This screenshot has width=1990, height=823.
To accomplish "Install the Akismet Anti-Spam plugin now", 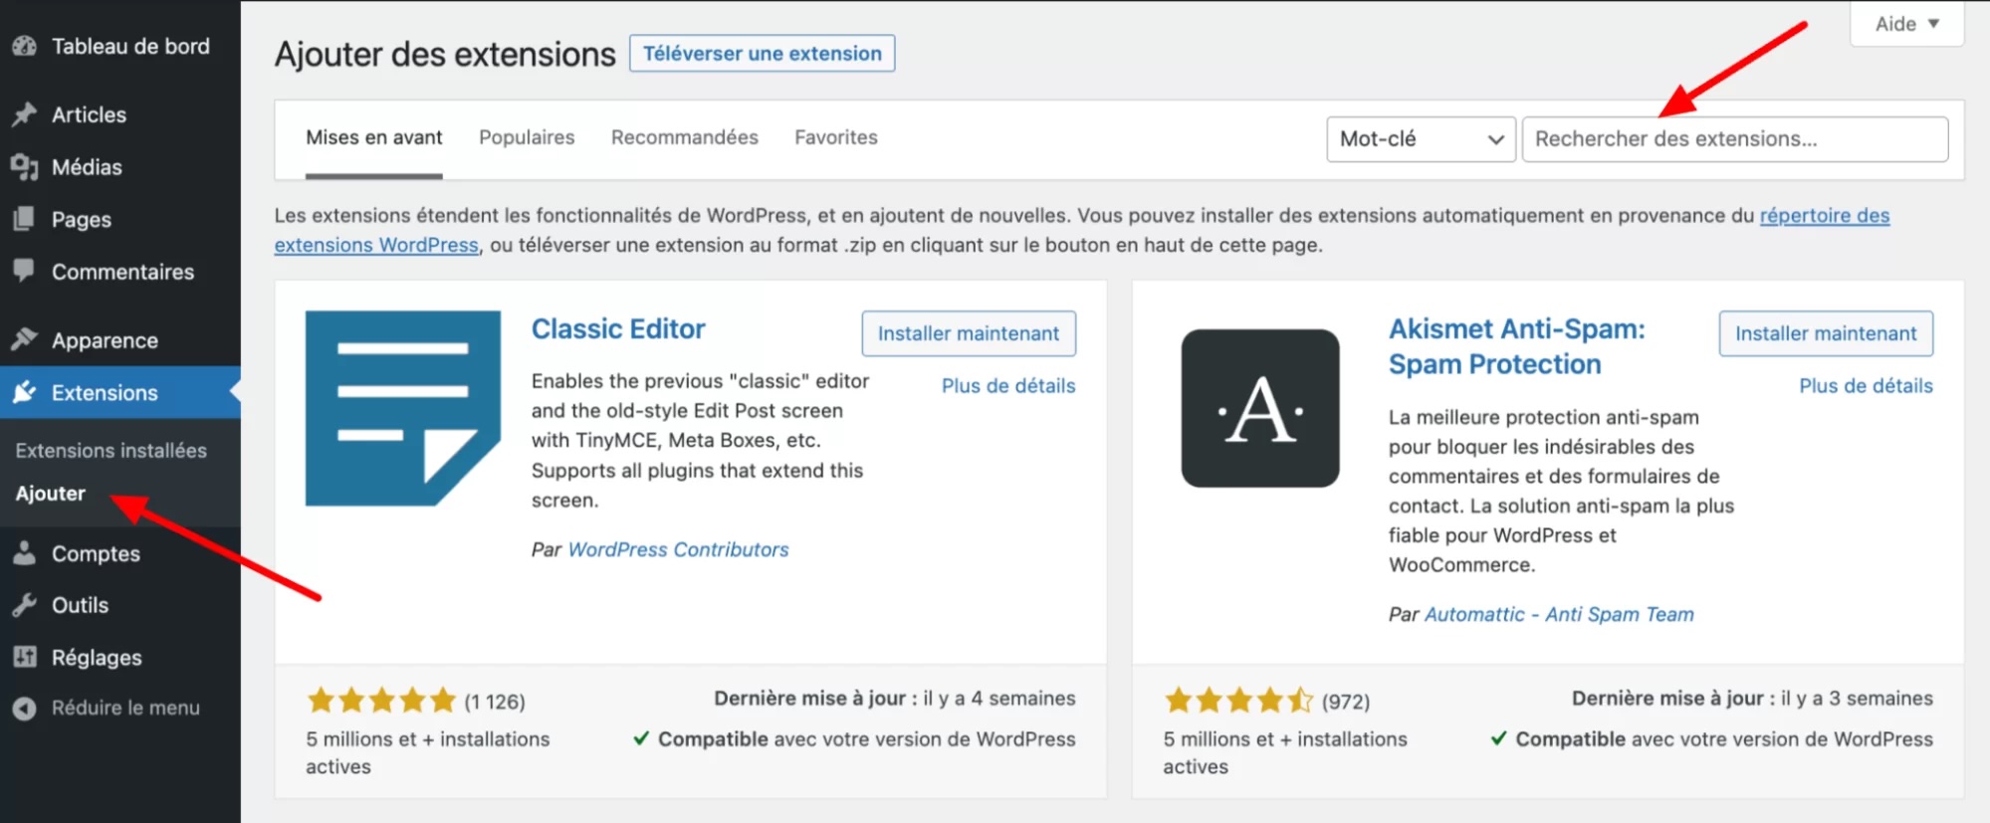I will tap(1826, 333).
